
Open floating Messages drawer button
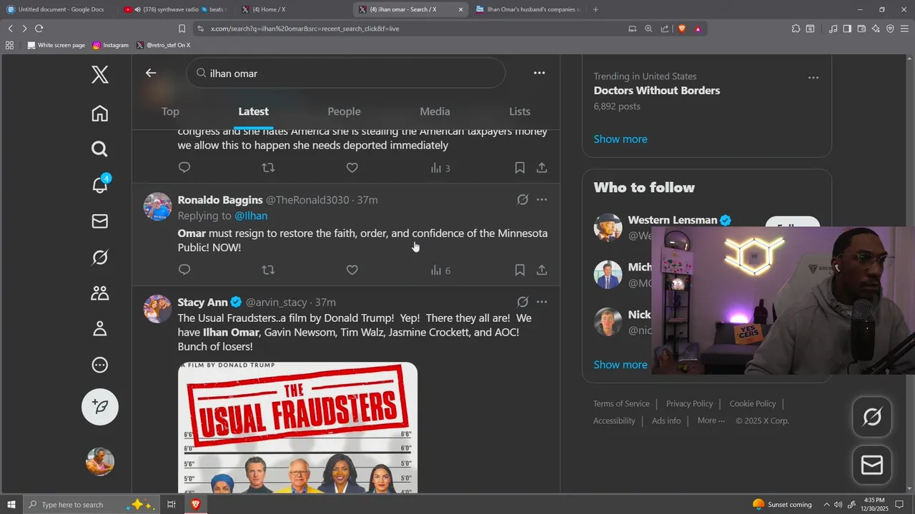(x=872, y=465)
